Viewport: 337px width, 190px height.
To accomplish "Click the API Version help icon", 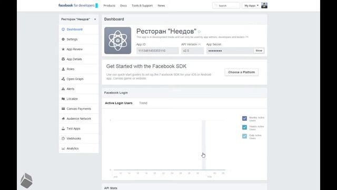I will tap(199, 44).
